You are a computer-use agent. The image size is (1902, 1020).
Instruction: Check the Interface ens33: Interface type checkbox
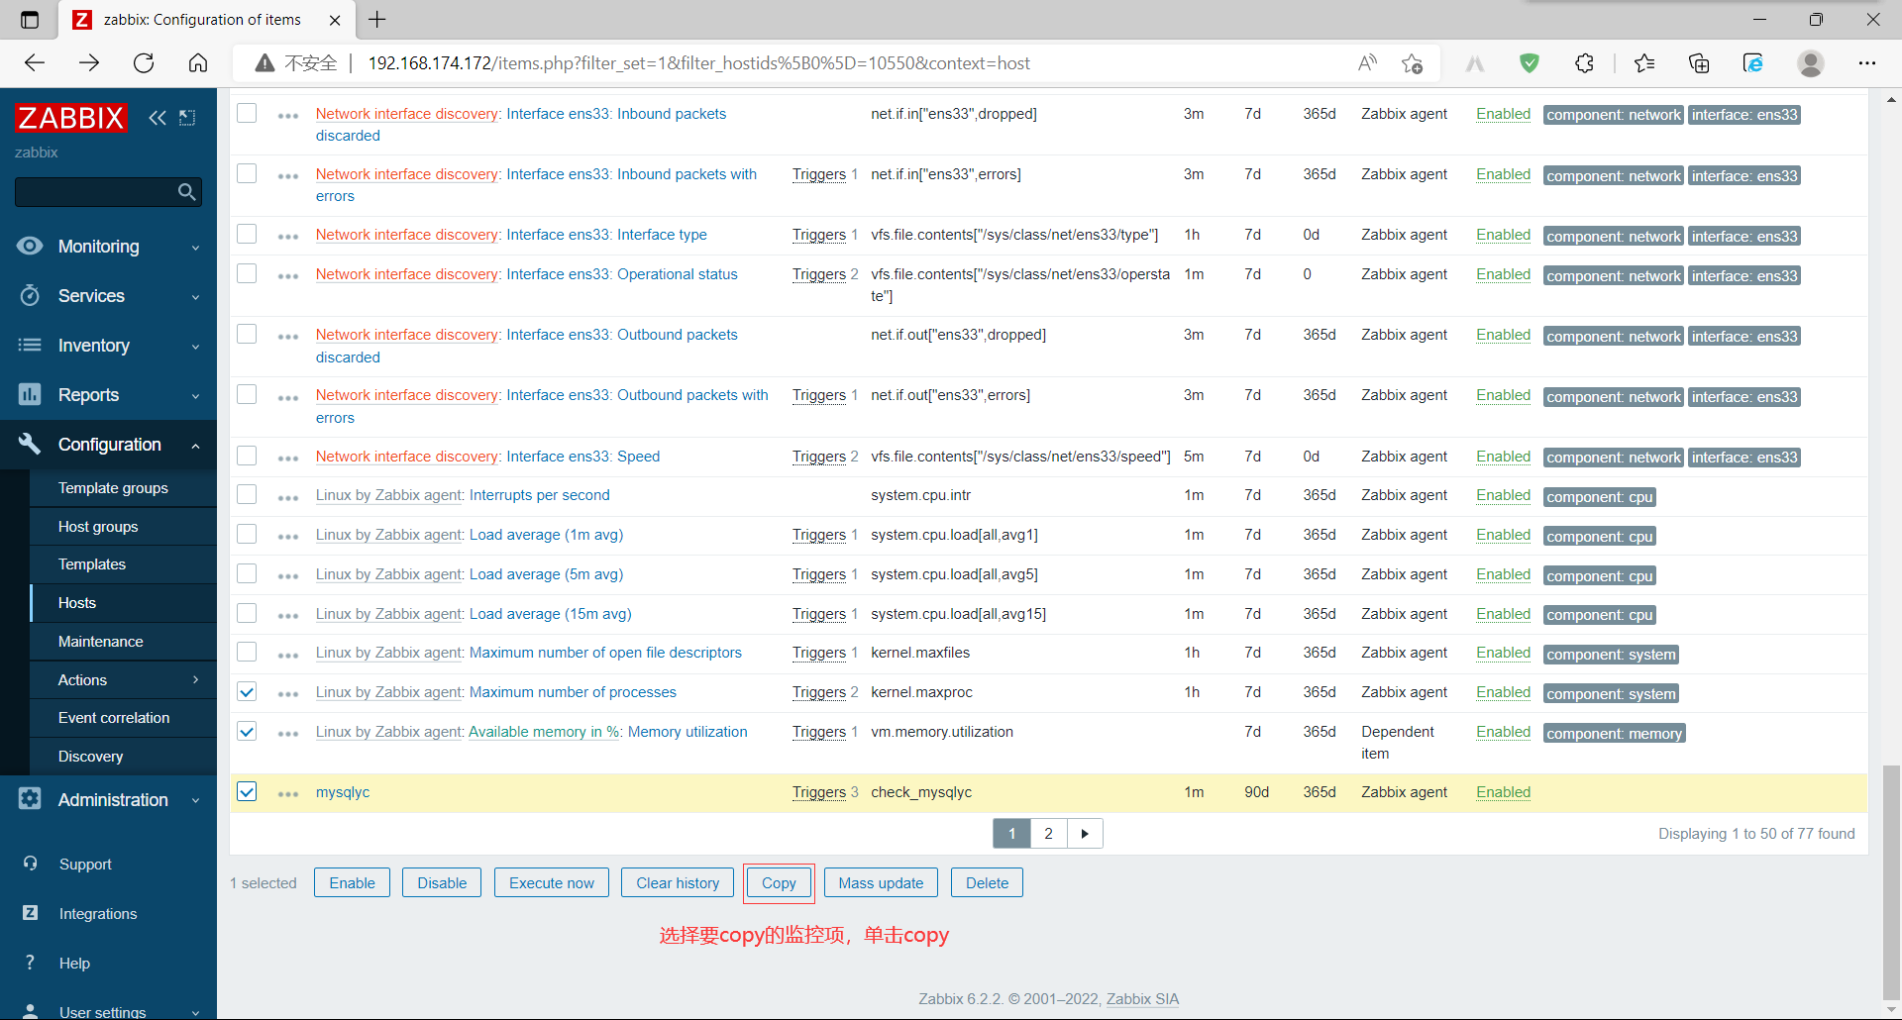pyautogui.click(x=247, y=234)
